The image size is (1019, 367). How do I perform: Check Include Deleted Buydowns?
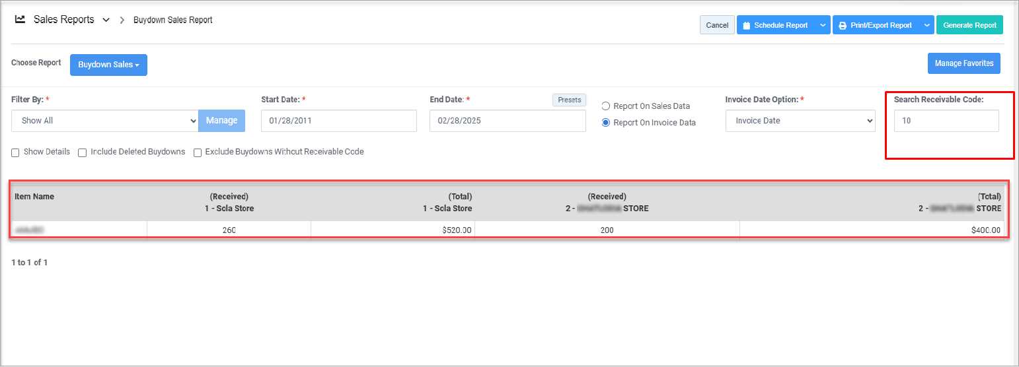click(x=83, y=152)
